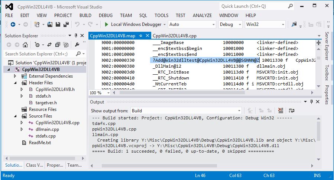Open the Server Explorer side tab
The image size is (334, 180).
click(327, 46)
